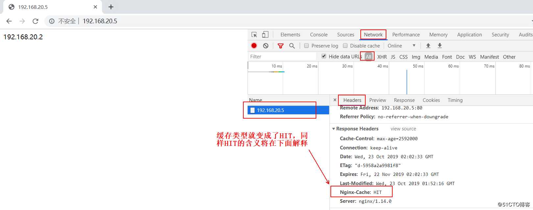Viewport: 533px width, 210px height.
Task: Open the Cookies details tab
Action: 431,100
